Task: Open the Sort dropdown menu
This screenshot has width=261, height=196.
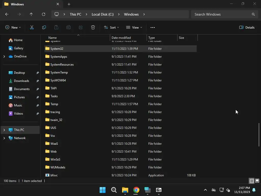Action: pyautogui.click(x=111, y=28)
